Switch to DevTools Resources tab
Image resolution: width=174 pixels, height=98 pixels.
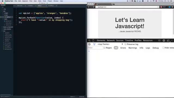[x=148, y=41]
